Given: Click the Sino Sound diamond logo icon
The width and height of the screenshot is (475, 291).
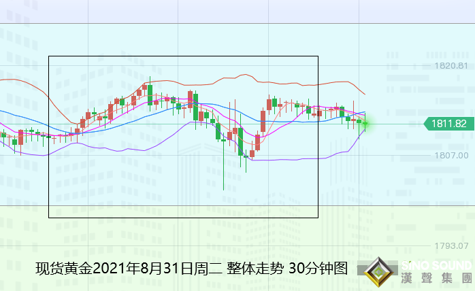Looking at the screenshot, I should point(380,272).
